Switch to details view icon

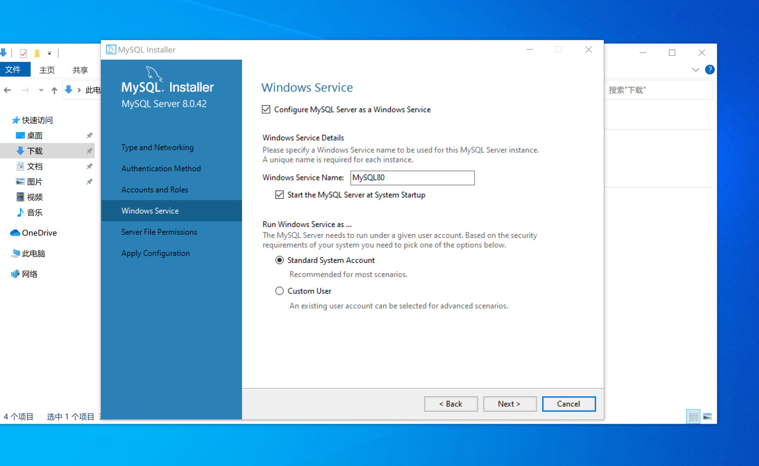tap(693, 416)
